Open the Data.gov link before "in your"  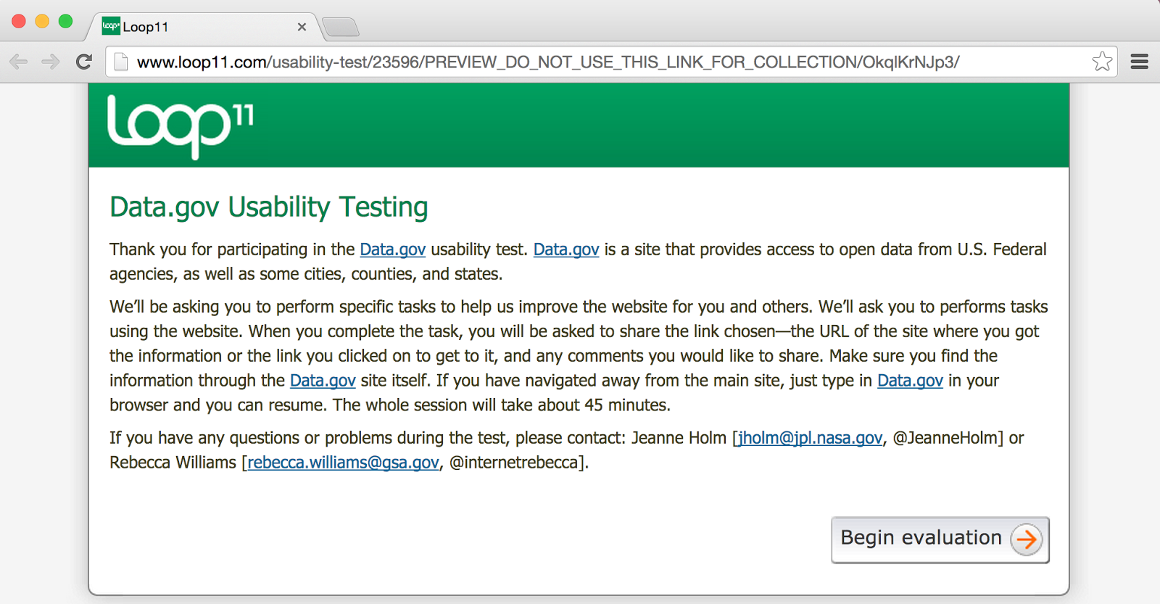click(x=910, y=381)
